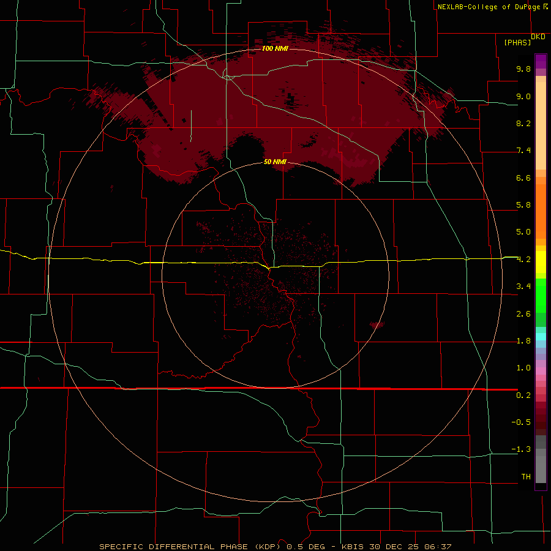
Task: Click the 5.8 scale value
Action: tap(523, 205)
